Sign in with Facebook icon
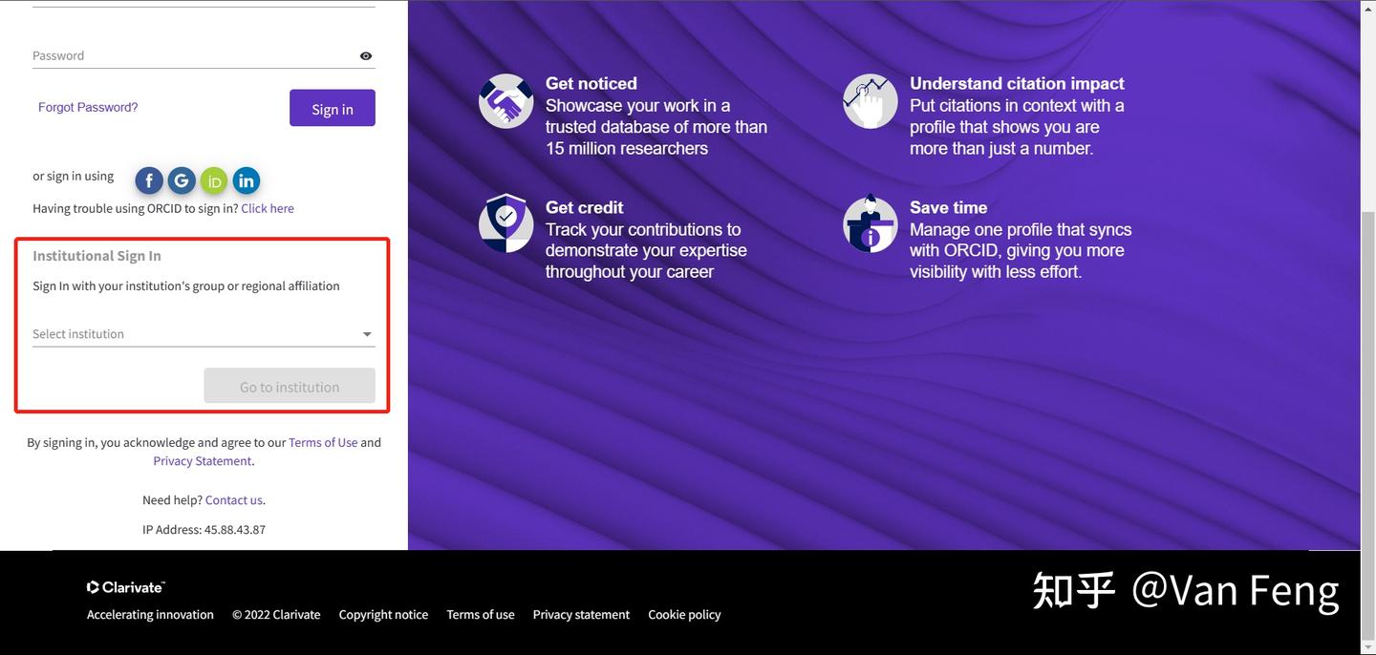Screen dimensions: 1376x655 point(149,180)
